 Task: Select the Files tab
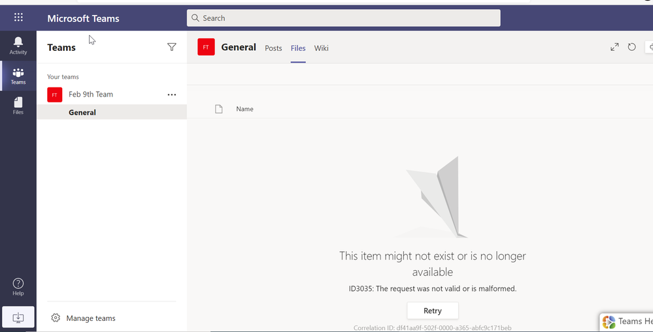click(x=298, y=48)
